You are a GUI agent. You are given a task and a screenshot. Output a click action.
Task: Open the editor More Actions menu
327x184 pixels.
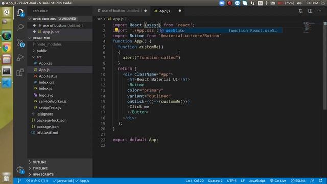pos(319,11)
